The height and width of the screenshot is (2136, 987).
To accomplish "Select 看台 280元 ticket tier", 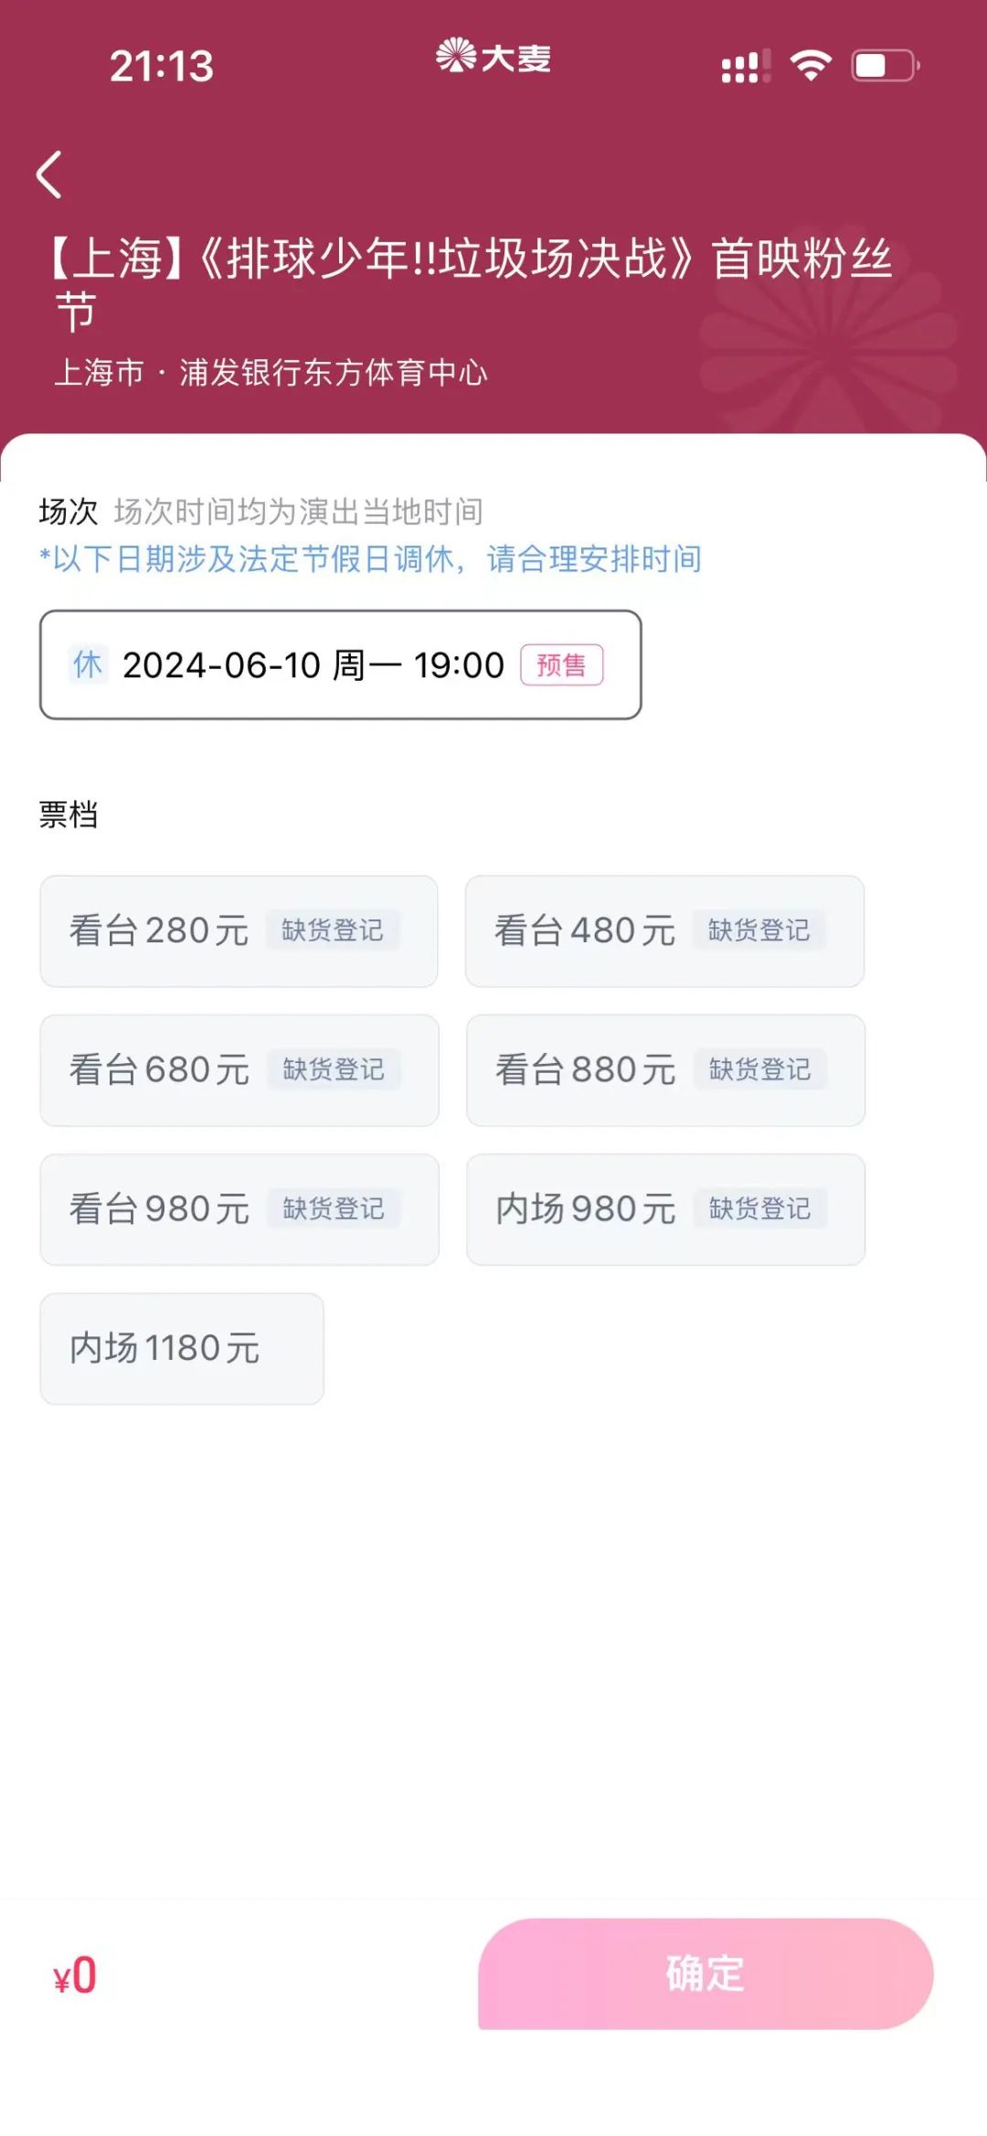I will pos(160,931).
